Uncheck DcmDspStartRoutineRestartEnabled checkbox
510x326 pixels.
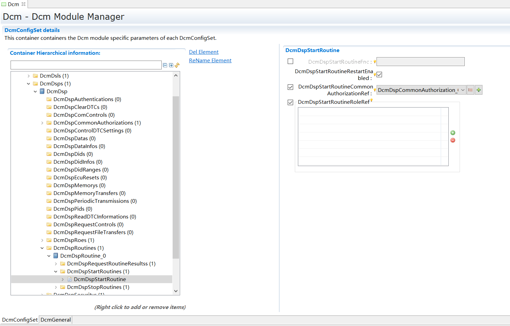pyautogui.click(x=379, y=75)
